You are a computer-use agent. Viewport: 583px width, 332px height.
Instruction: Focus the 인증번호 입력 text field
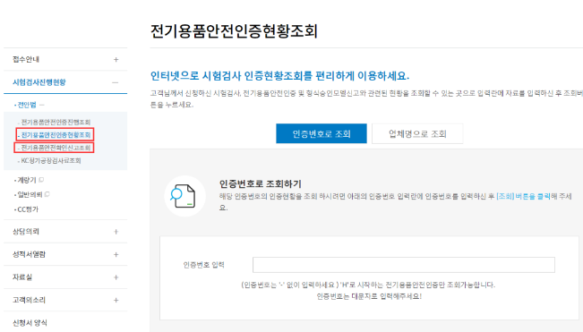[404, 265]
